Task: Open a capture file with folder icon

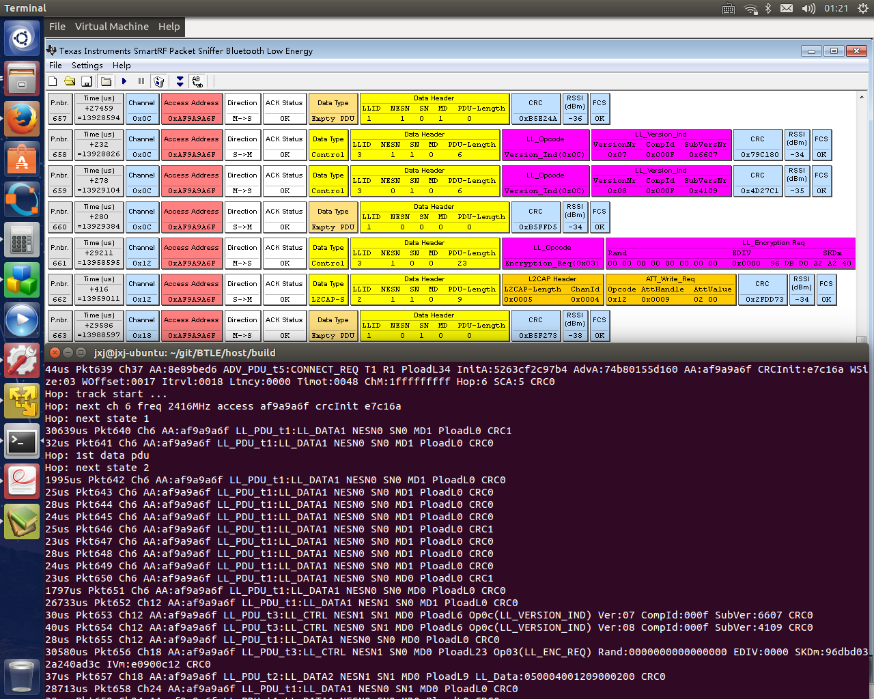Action: click(70, 81)
